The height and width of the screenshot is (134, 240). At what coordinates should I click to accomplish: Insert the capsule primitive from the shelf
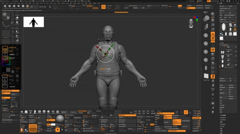click(x=206, y=68)
